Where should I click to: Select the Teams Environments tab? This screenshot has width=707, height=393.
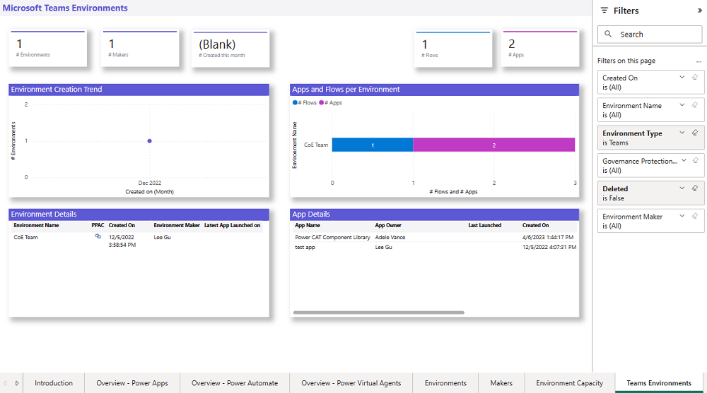(x=659, y=383)
